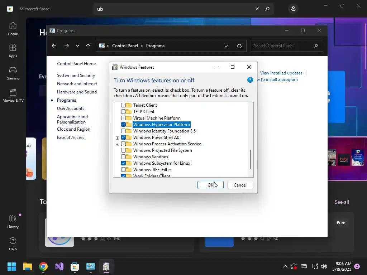367x275 pixels.
Task: Click See all in Microsoft Store
Action: 342,202
